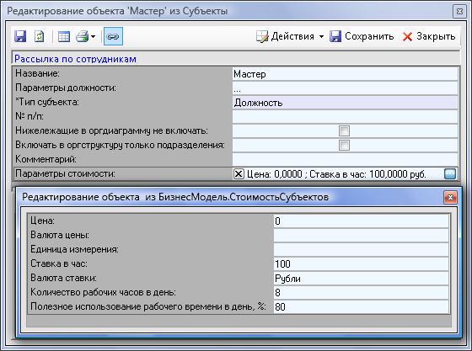Click the Сохранить button
The image size is (472, 351).
tap(362, 36)
